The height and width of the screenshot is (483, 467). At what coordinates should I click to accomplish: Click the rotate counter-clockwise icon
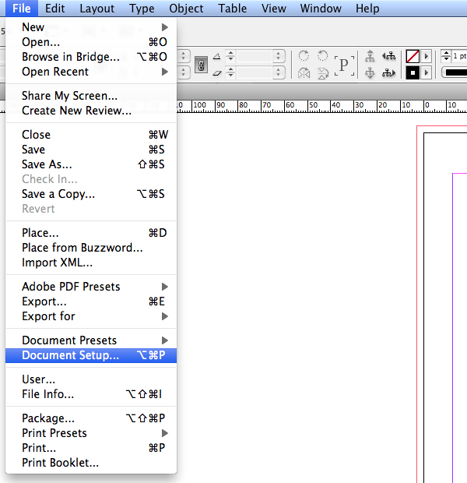point(321,56)
